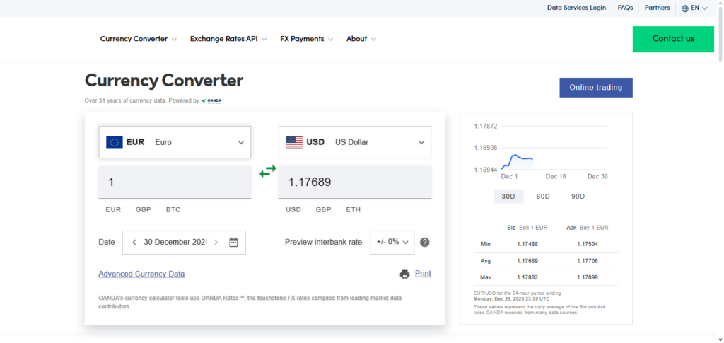Click the OANDA logo
Image resolution: width=724 pixels, height=343 pixels.
(212, 101)
